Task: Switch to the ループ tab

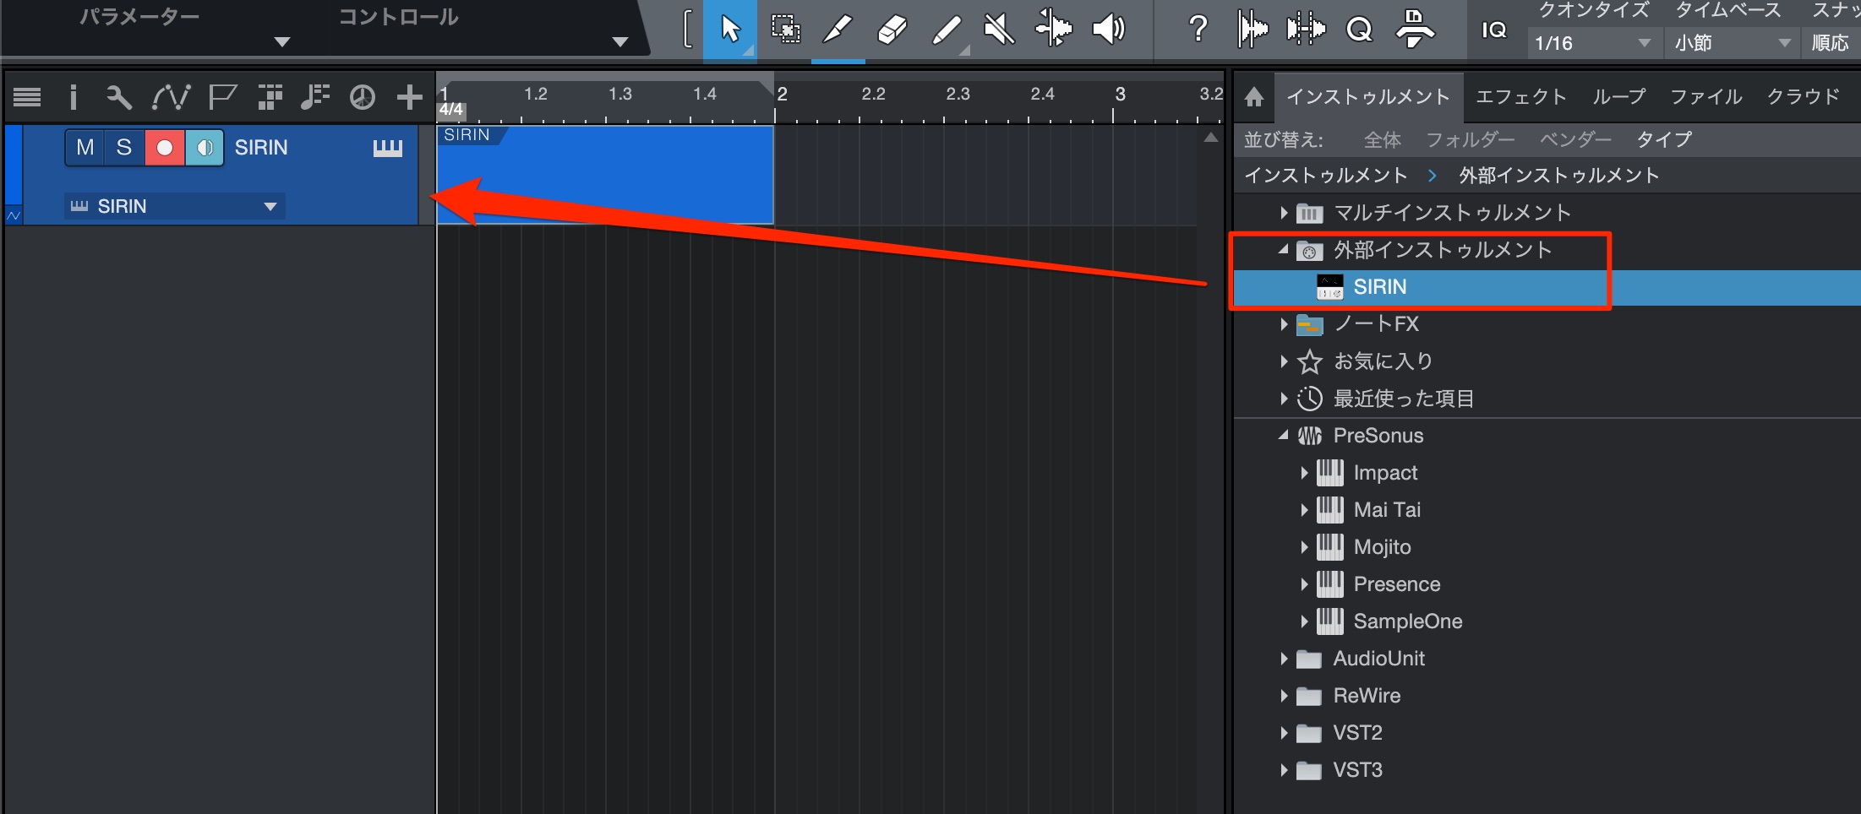Action: pos(1618,97)
